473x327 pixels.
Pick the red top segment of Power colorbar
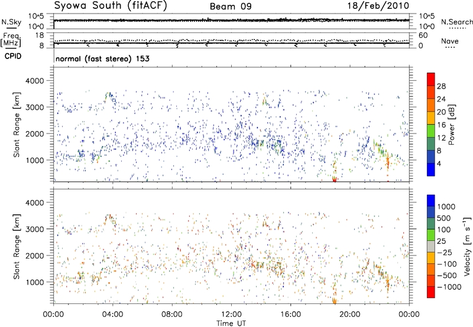point(431,79)
